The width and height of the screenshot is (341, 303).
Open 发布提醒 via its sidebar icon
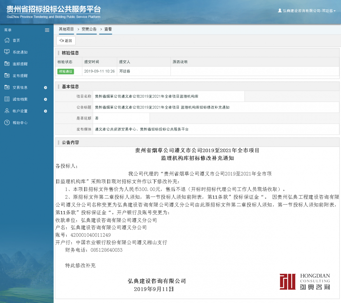point(7,75)
